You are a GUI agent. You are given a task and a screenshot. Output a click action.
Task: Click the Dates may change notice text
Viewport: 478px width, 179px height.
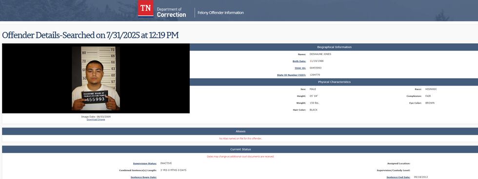coord(240,157)
